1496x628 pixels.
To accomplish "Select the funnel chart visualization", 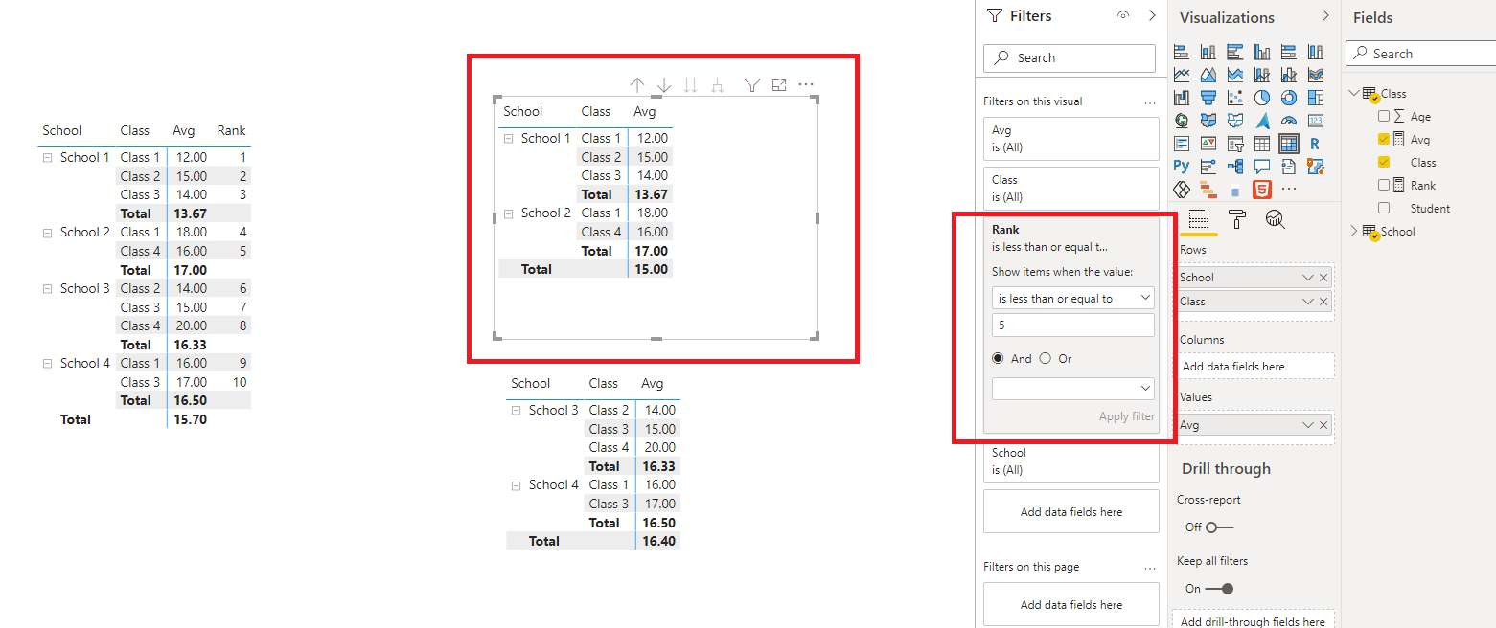I will tap(1208, 98).
